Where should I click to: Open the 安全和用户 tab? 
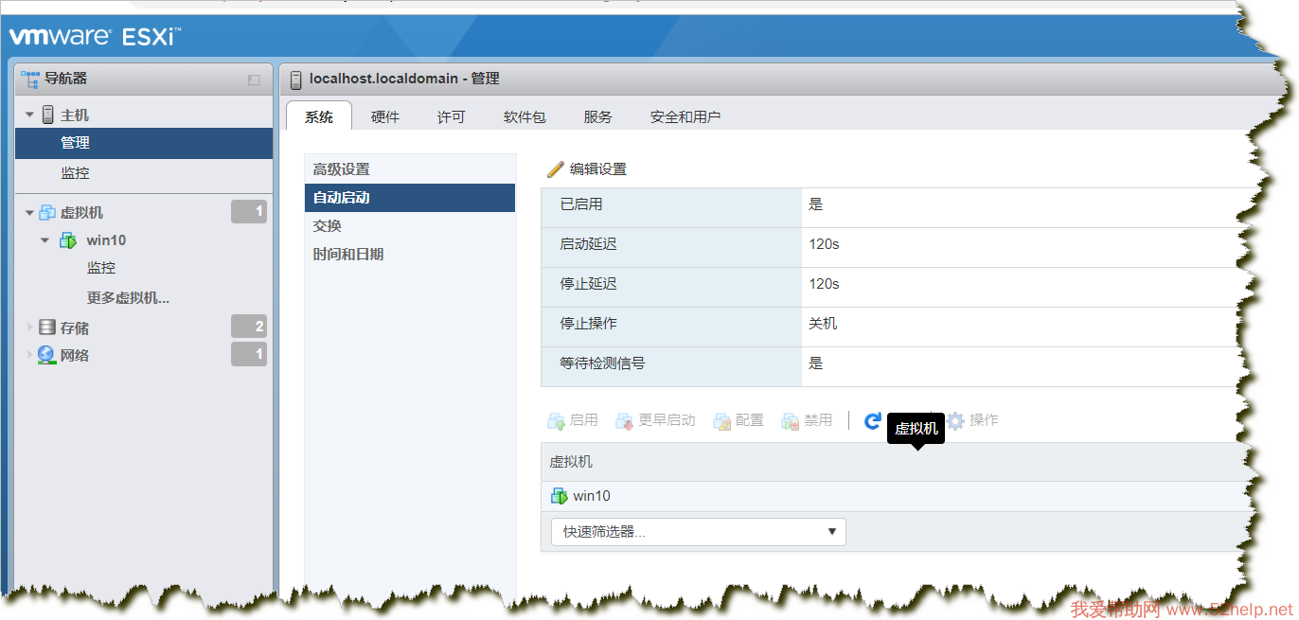coord(685,117)
